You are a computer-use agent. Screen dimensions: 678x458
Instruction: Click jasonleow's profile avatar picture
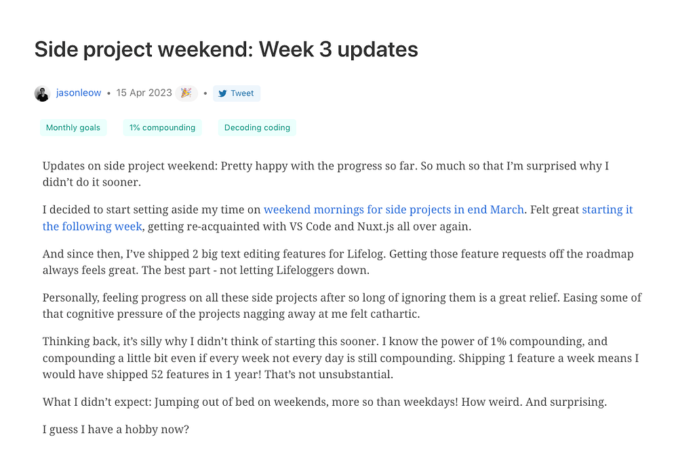(x=42, y=93)
